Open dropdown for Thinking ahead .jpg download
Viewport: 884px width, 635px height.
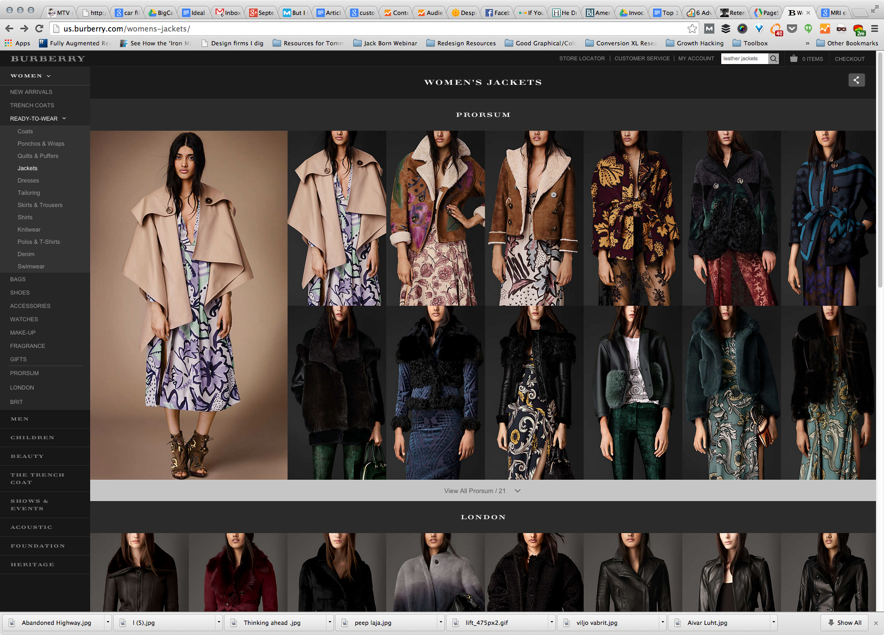pyautogui.click(x=330, y=623)
